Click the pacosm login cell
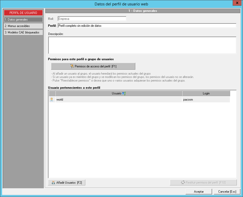 coord(206,100)
